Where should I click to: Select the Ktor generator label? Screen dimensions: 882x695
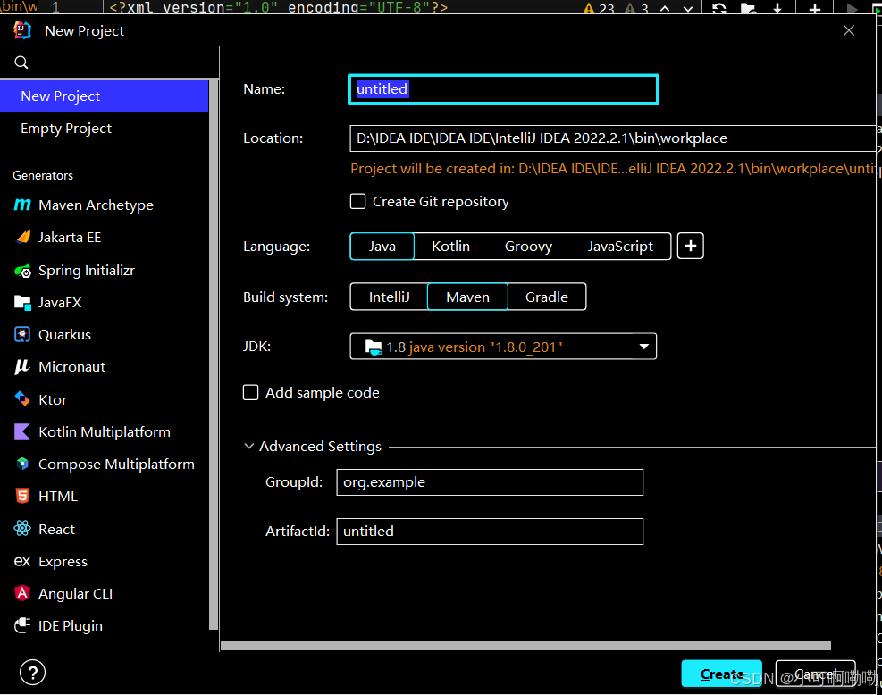53,399
